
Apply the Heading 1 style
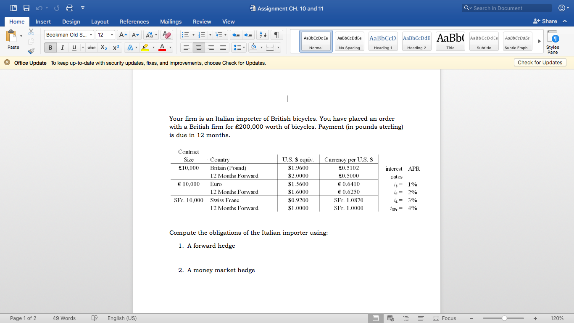coord(383,41)
